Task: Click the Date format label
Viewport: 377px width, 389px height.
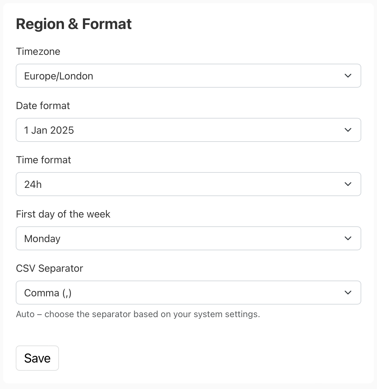Action: click(43, 106)
